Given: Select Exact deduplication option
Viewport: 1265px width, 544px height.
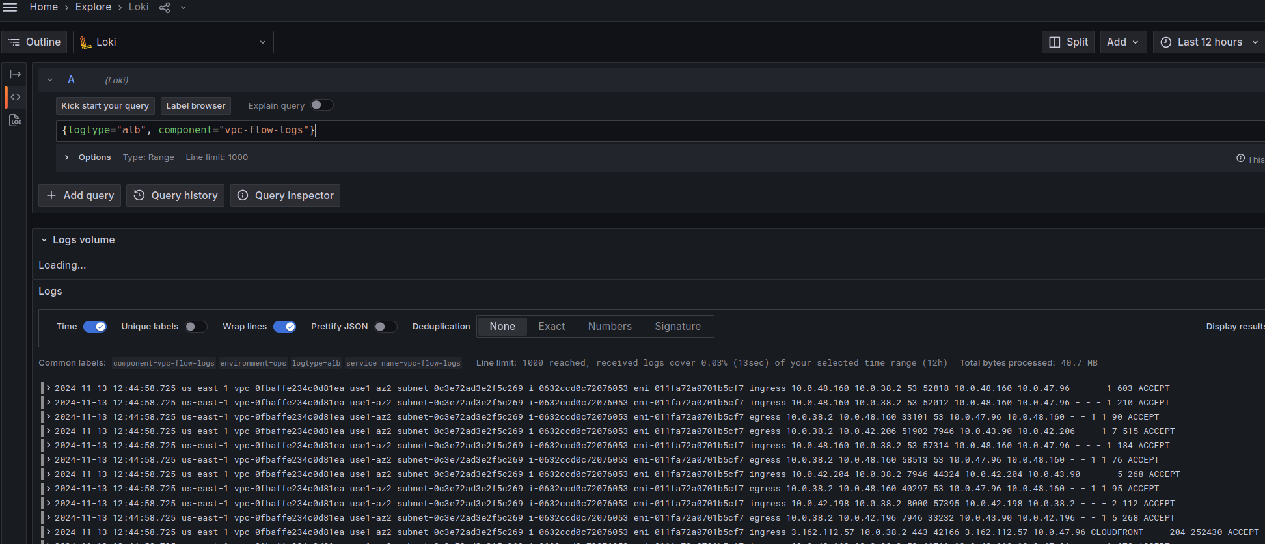Looking at the screenshot, I should 552,327.
